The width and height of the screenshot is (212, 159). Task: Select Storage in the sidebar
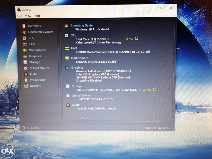coord(35,62)
